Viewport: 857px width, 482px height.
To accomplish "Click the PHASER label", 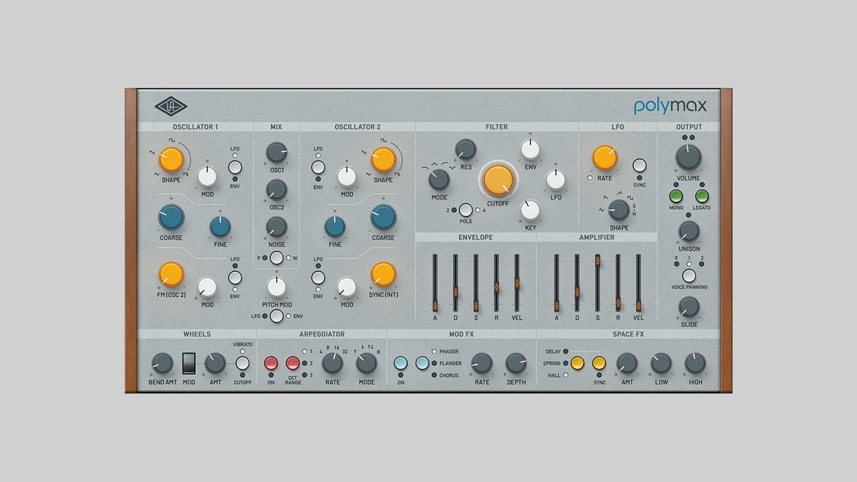I will (x=449, y=352).
